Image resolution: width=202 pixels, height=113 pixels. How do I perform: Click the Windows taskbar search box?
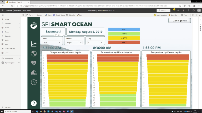(x=17, y=111)
